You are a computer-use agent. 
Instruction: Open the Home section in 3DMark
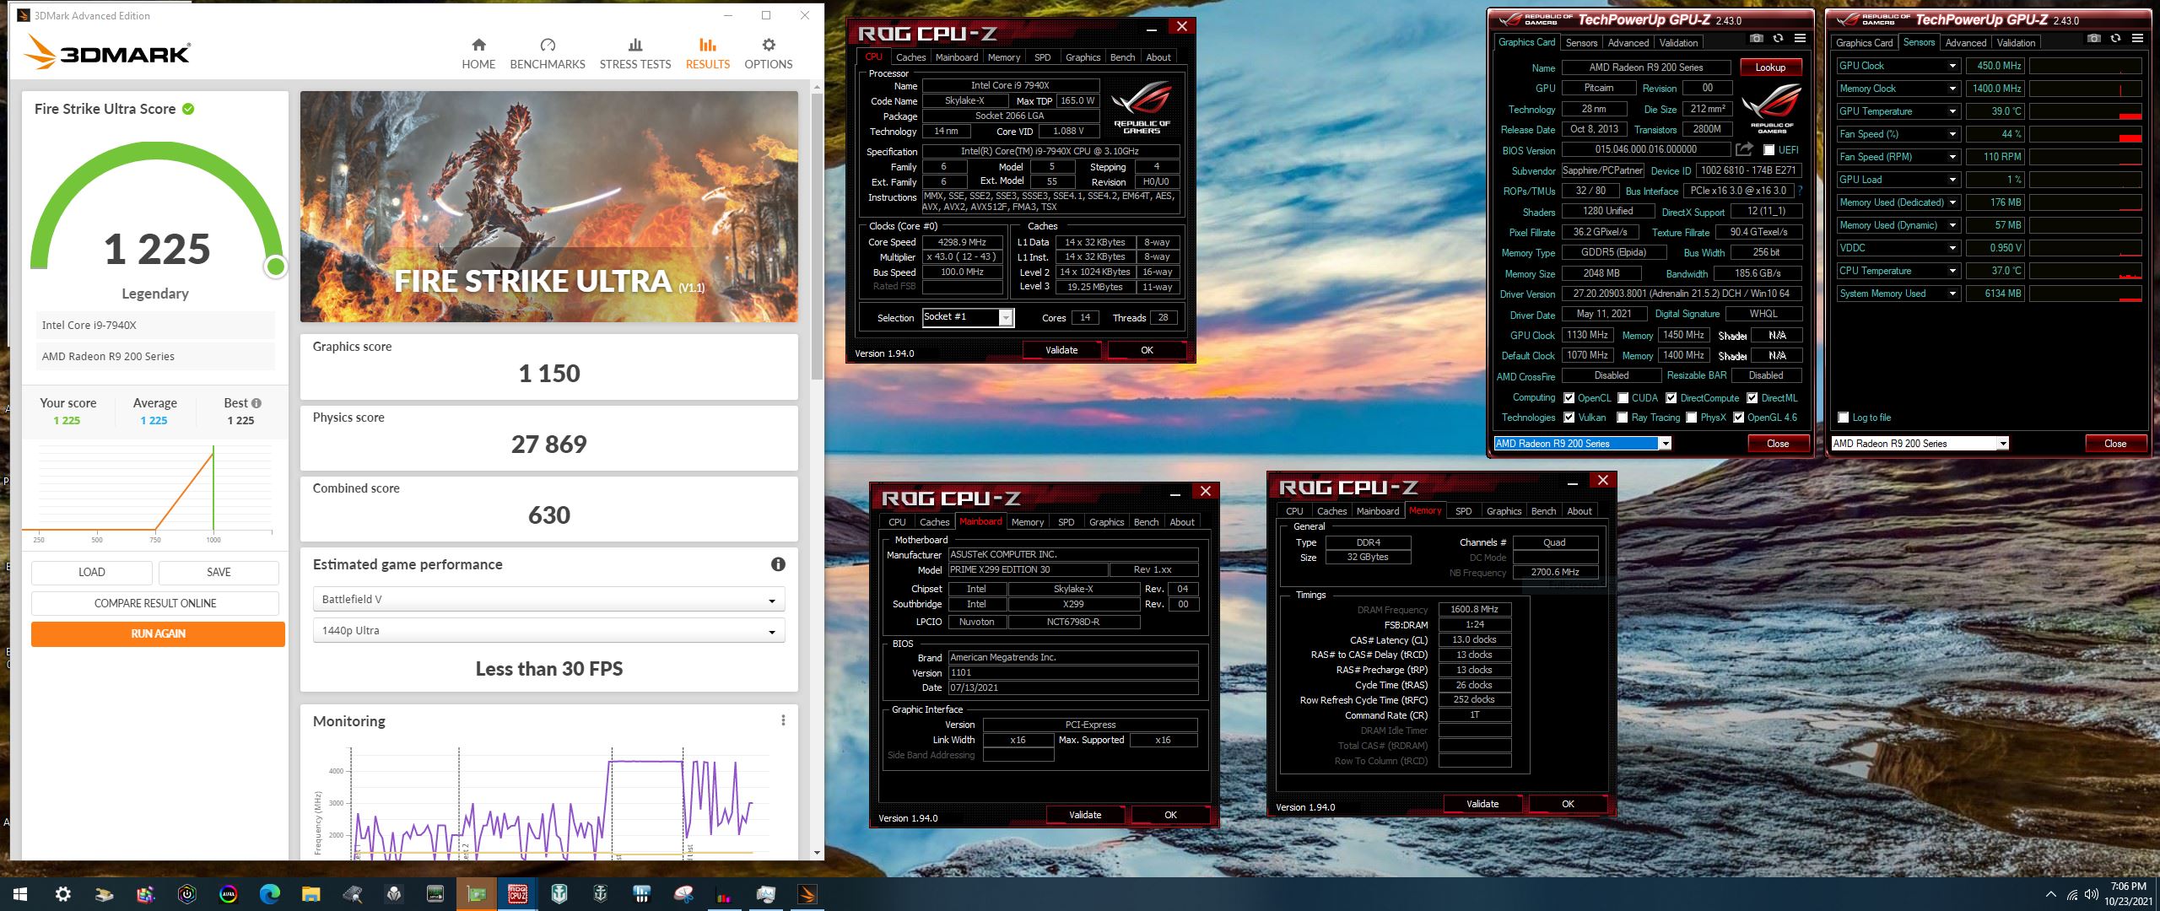click(x=478, y=54)
